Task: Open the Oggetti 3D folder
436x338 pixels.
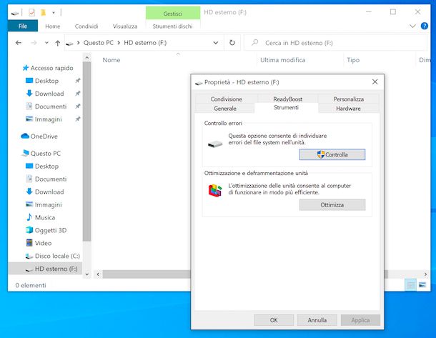Action: click(51, 230)
